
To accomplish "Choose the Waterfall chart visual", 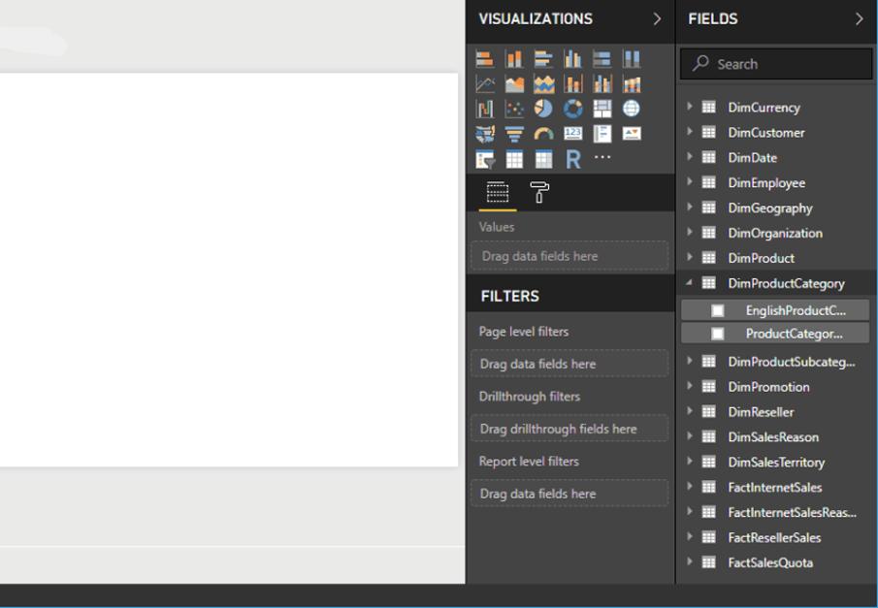I will point(485,109).
